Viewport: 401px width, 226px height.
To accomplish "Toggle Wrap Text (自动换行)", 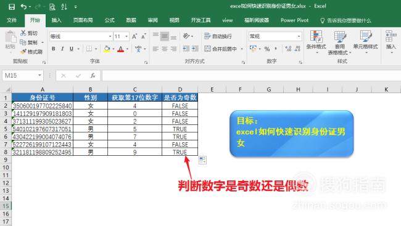I will (x=218, y=36).
